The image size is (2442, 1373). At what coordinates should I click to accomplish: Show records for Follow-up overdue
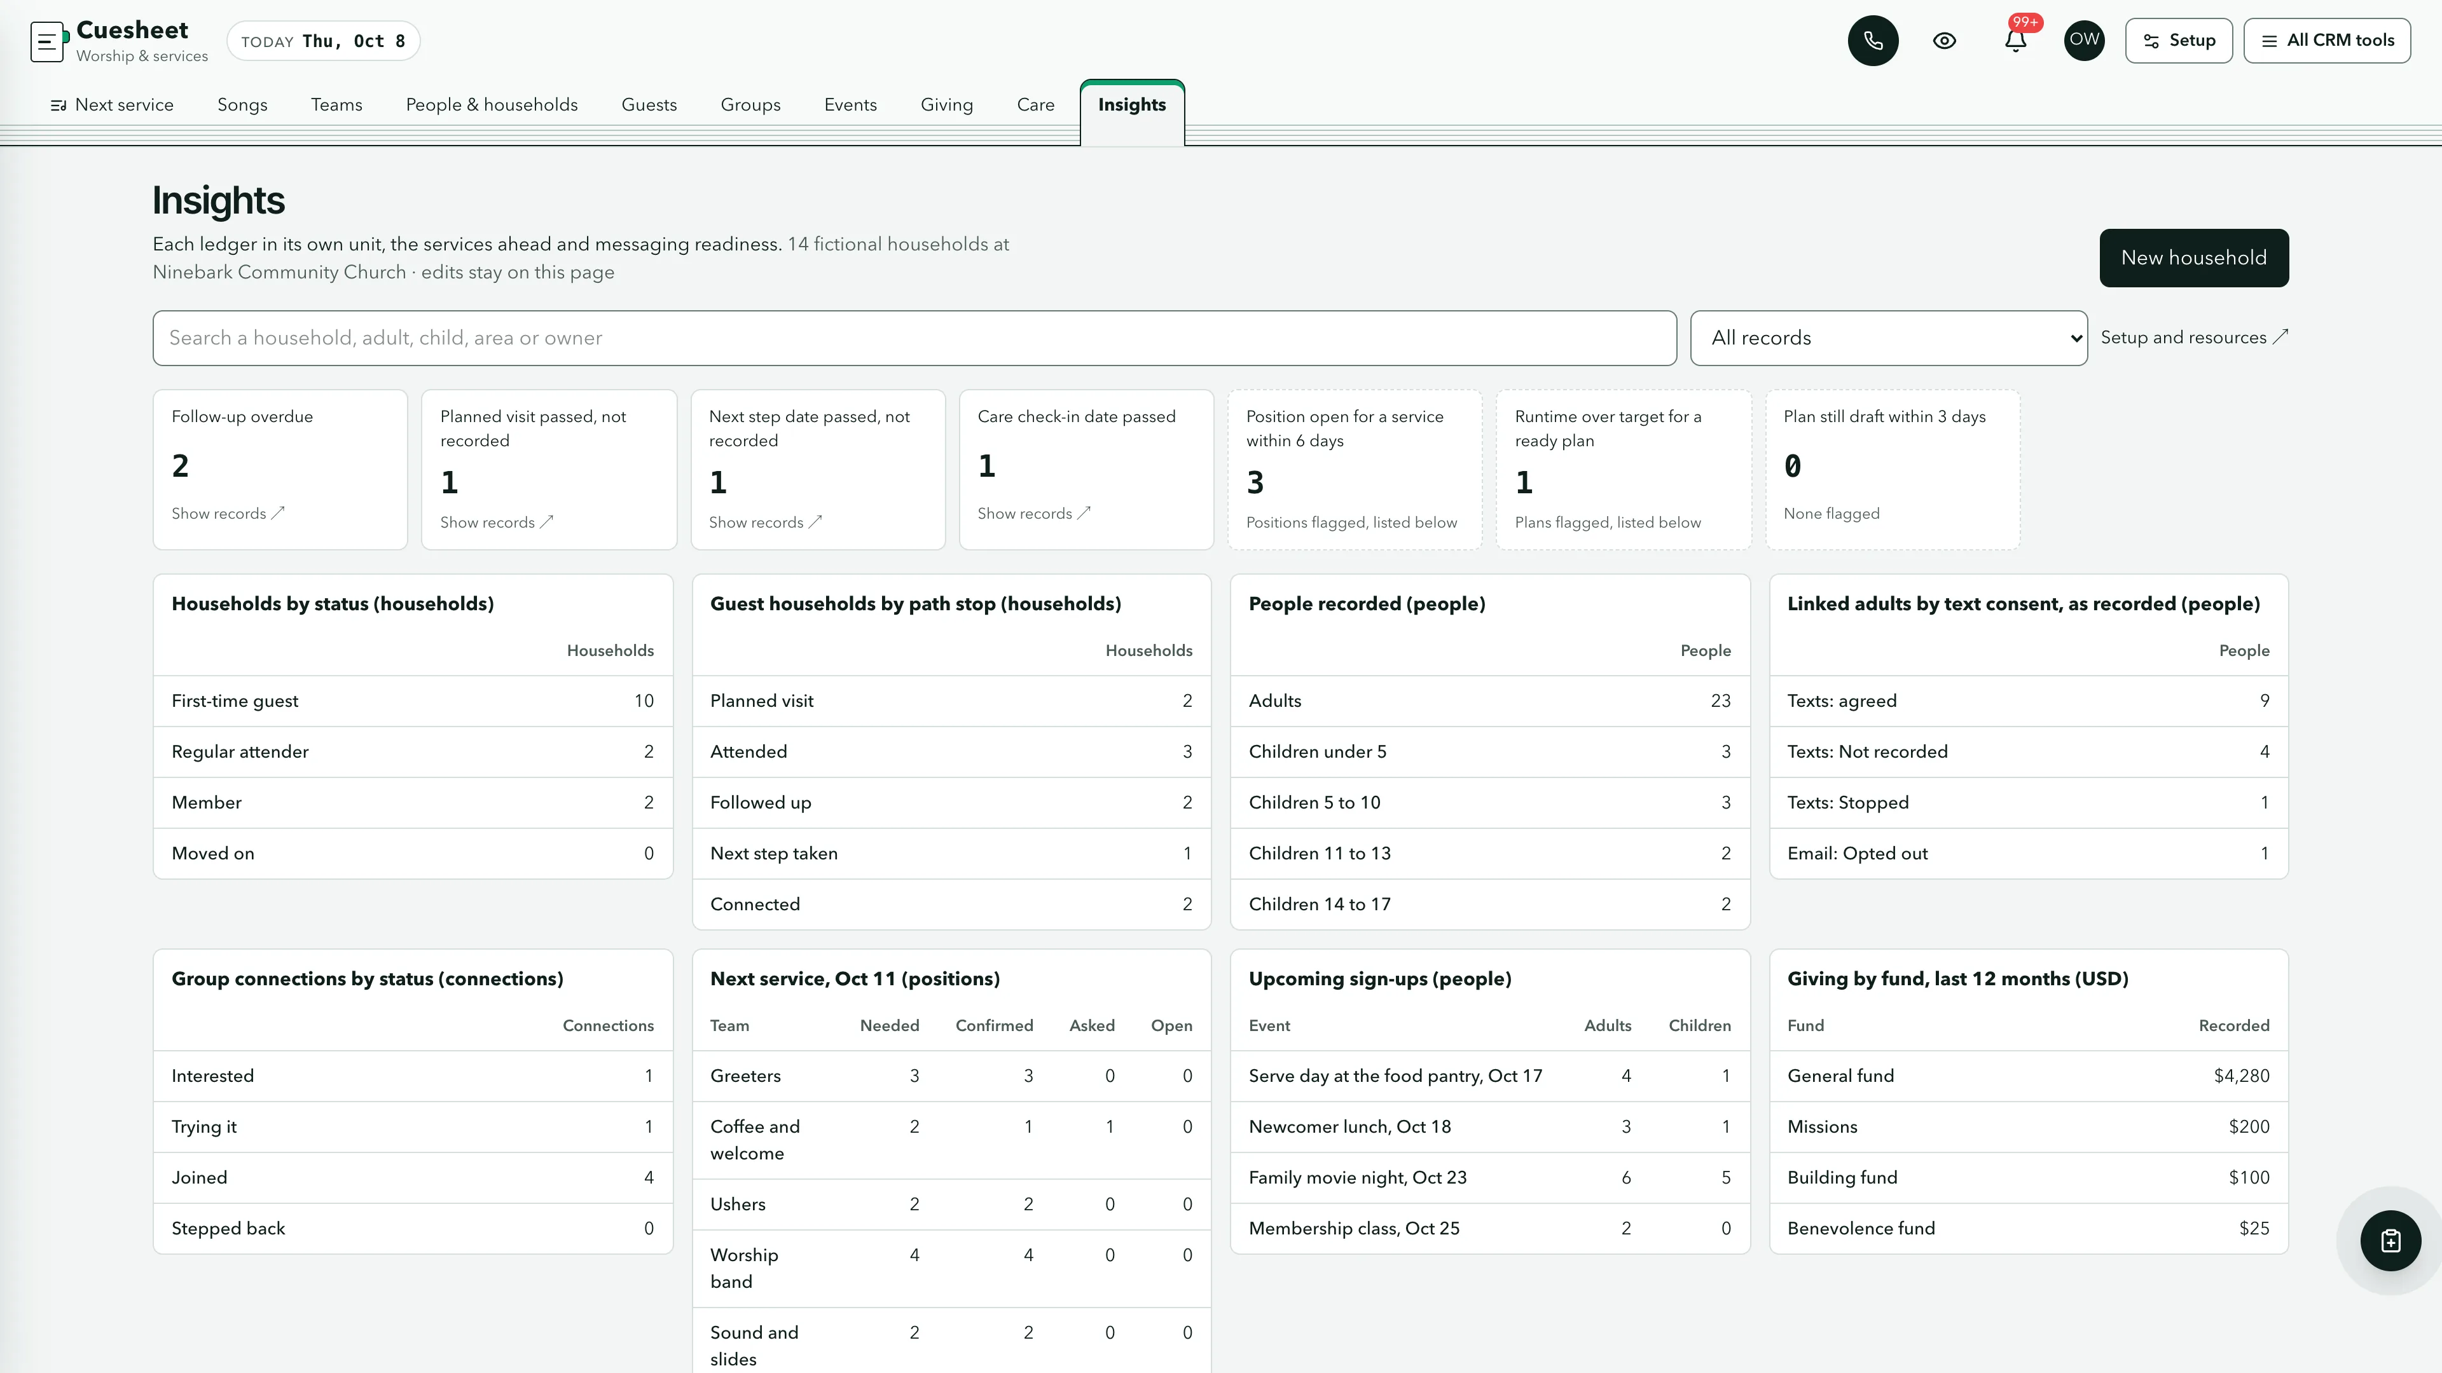(228, 514)
